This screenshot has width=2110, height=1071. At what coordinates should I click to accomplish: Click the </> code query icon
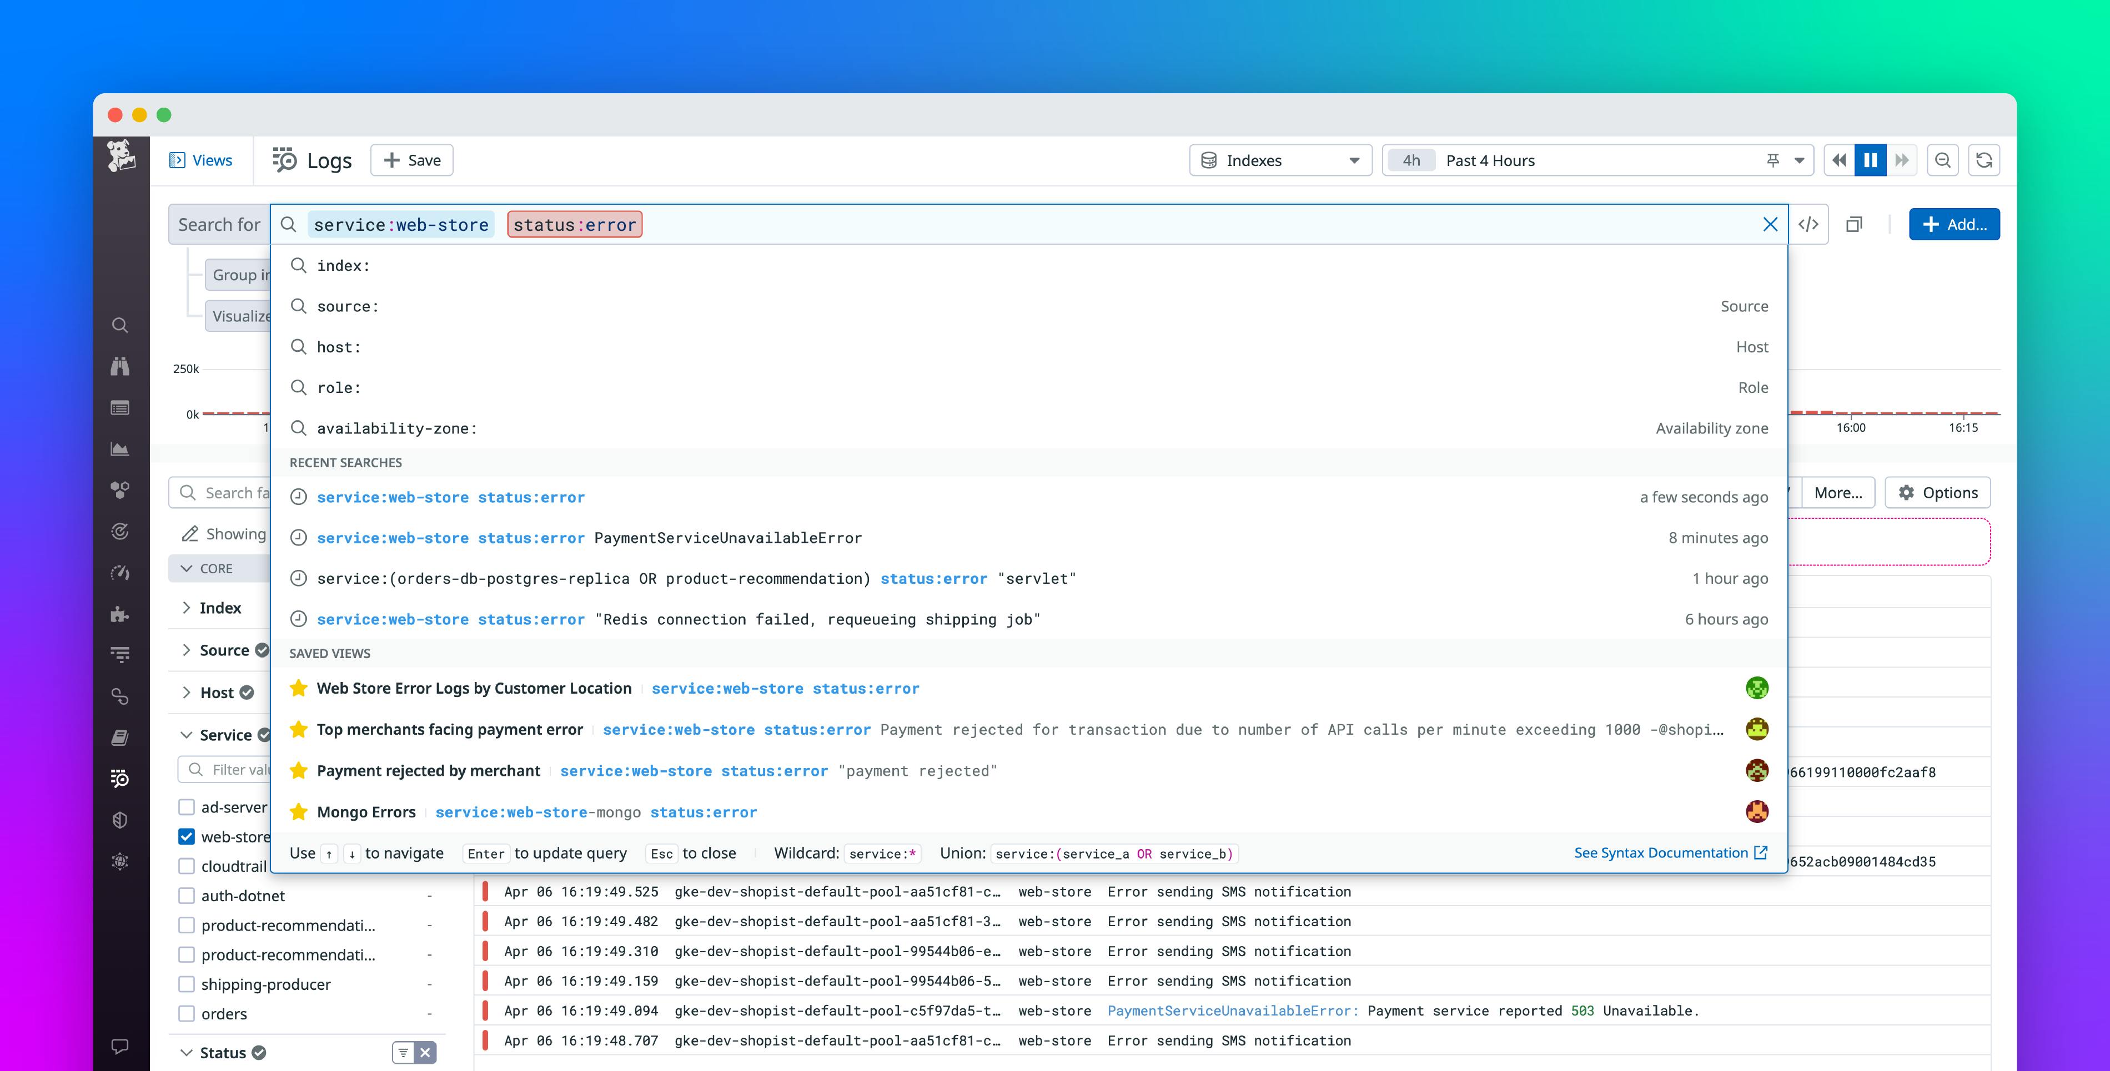[x=1808, y=224]
